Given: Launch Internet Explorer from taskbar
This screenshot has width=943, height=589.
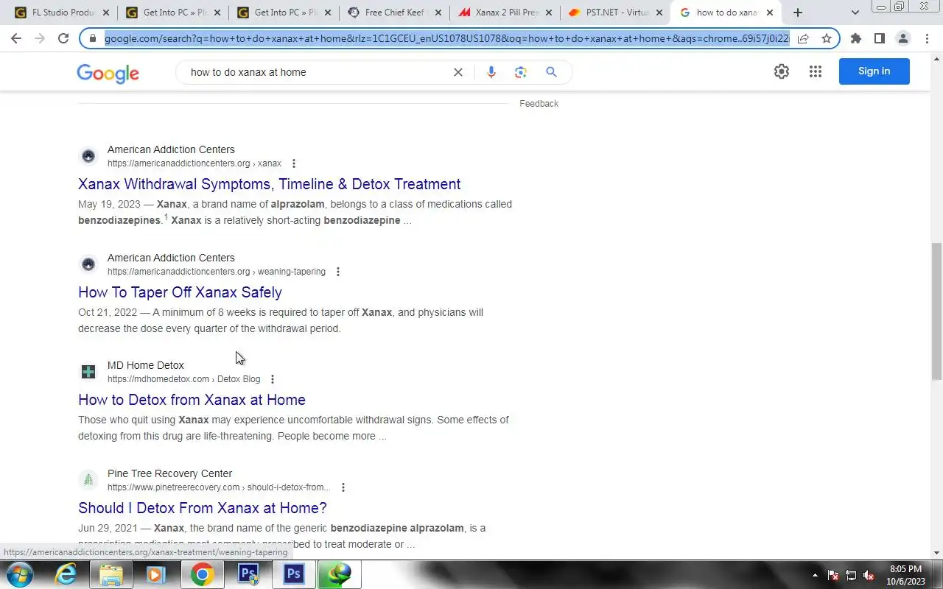Looking at the screenshot, I should [x=66, y=574].
